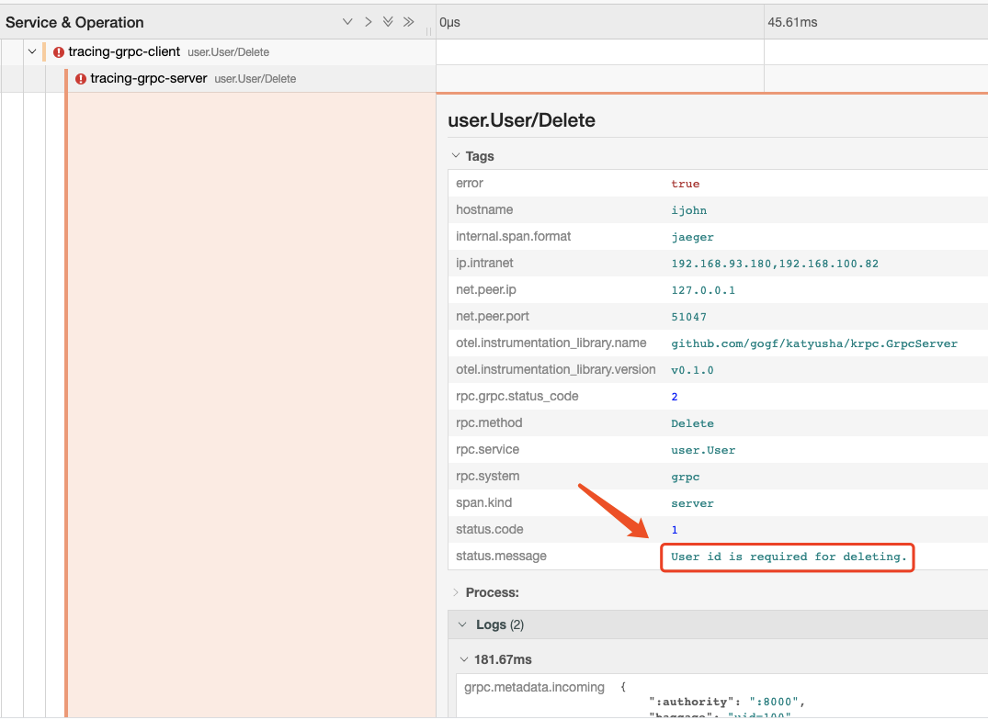Collapse the 181.67ms log entry
This screenshot has width=988, height=720.
pyautogui.click(x=463, y=659)
